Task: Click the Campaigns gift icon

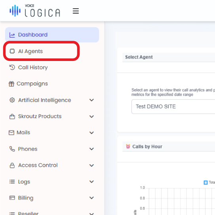Action: (x=11, y=84)
